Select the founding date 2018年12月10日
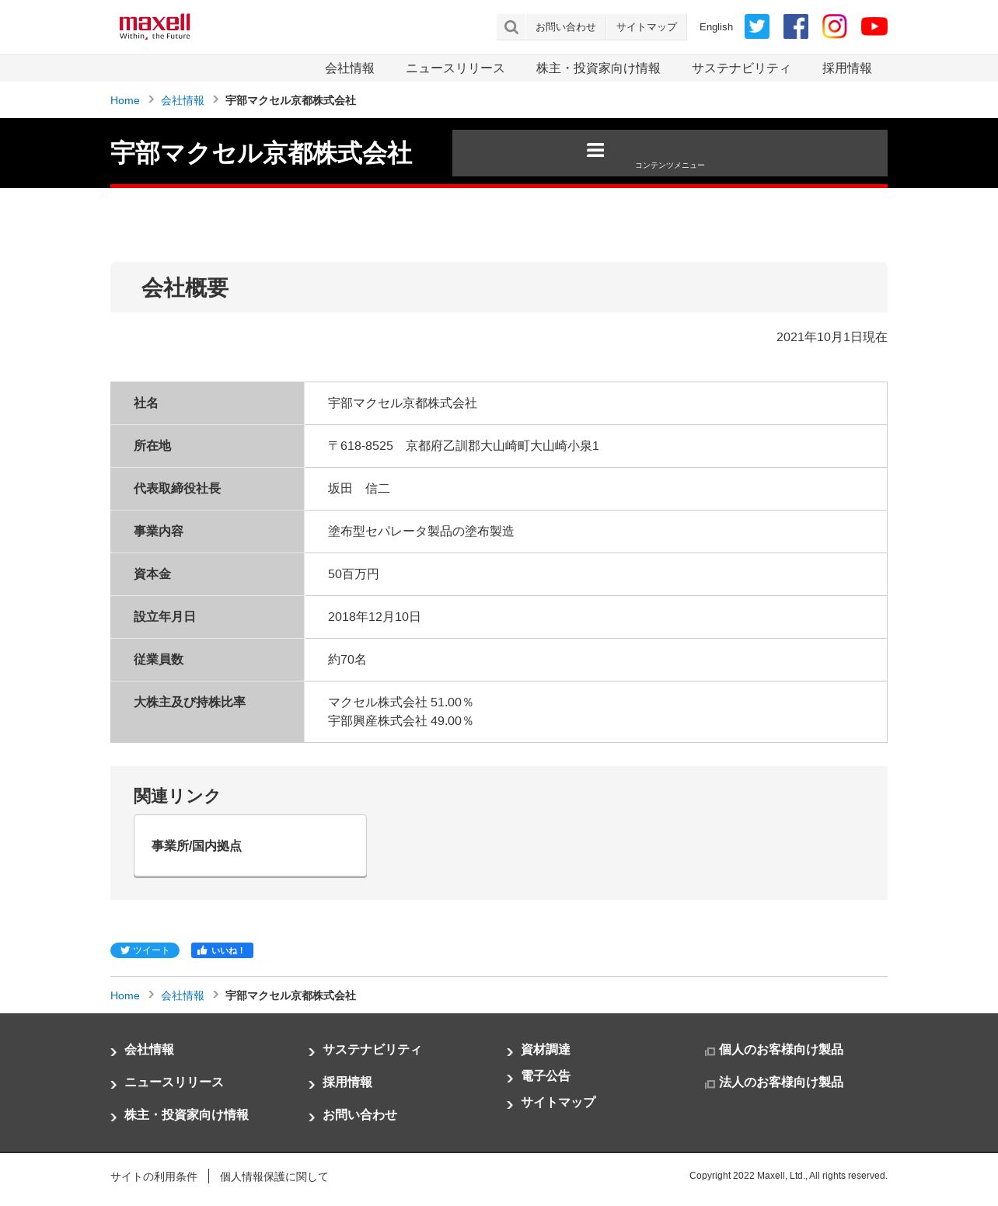998x1206 pixels. 375,617
